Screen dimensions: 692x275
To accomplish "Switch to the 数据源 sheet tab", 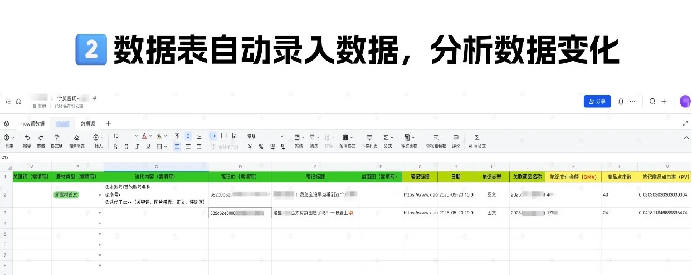I will pyautogui.click(x=87, y=124).
